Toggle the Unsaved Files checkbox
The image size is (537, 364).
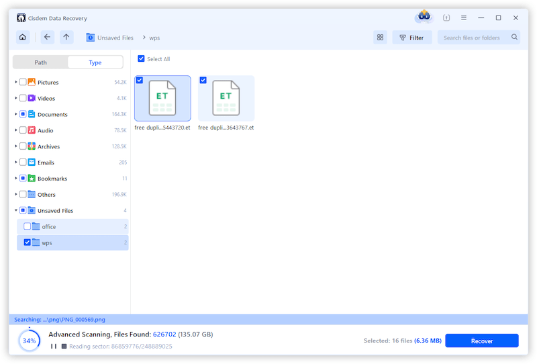coord(23,210)
